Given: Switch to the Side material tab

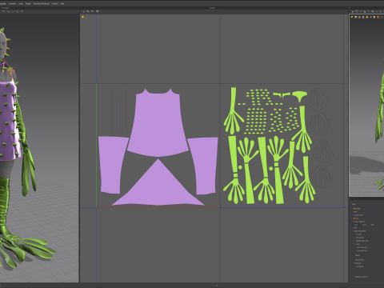Looking at the screenshot, I should pos(372,225).
